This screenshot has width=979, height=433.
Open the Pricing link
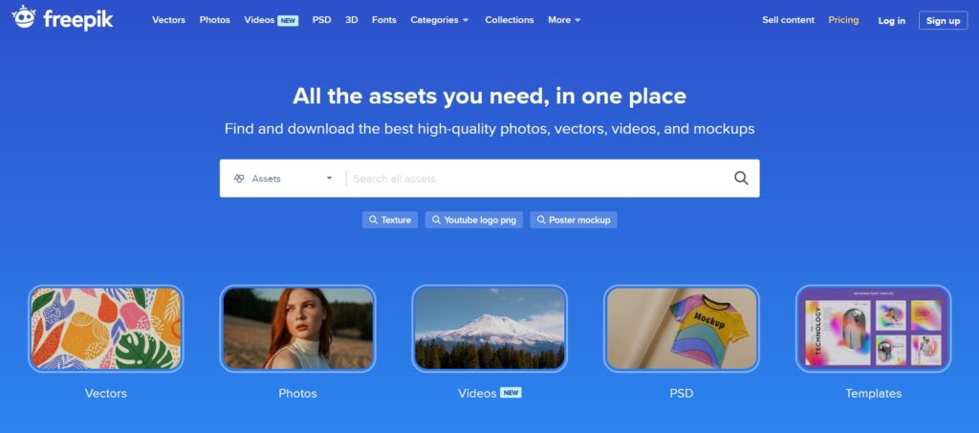point(843,20)
